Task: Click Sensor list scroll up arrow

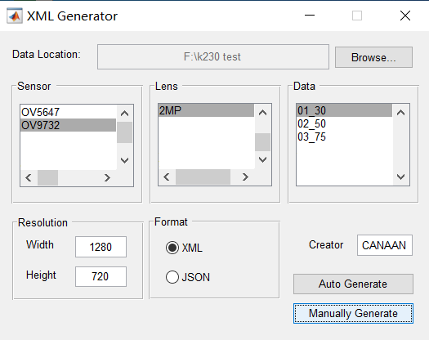Action: click(124, 113)
